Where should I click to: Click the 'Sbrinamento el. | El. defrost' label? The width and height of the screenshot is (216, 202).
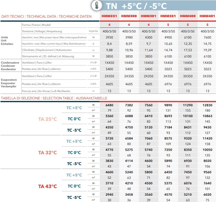click(x=48, y=56)
